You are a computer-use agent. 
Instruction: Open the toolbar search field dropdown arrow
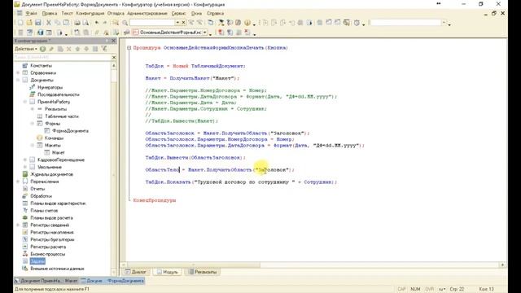pos(177,23)
